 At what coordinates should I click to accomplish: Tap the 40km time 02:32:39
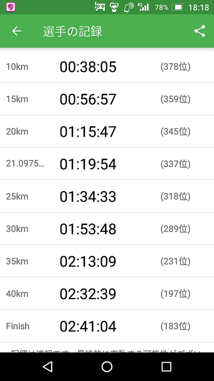click(88, 294)
